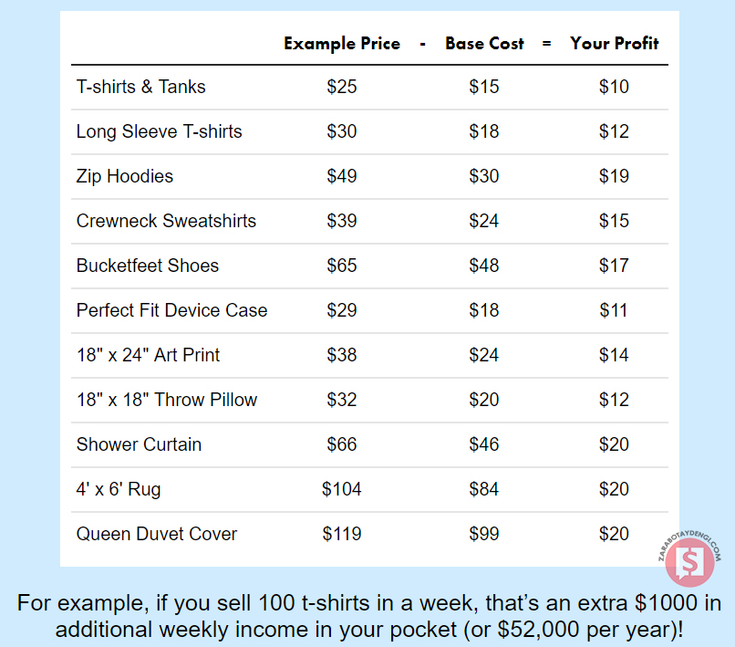Select the Long Sleeve T-shirts row label
The width and height of the screenshot is (735, 647).
pos(160,131)
